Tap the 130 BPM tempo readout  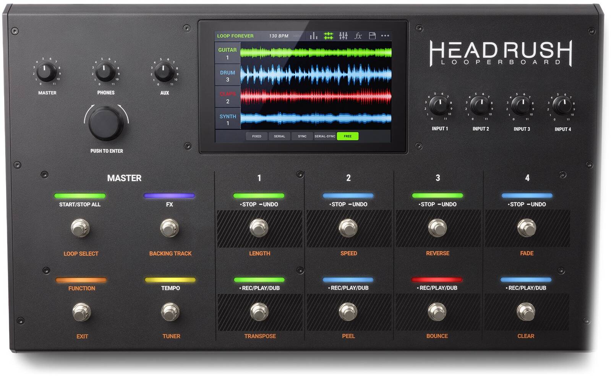point(279,36)
